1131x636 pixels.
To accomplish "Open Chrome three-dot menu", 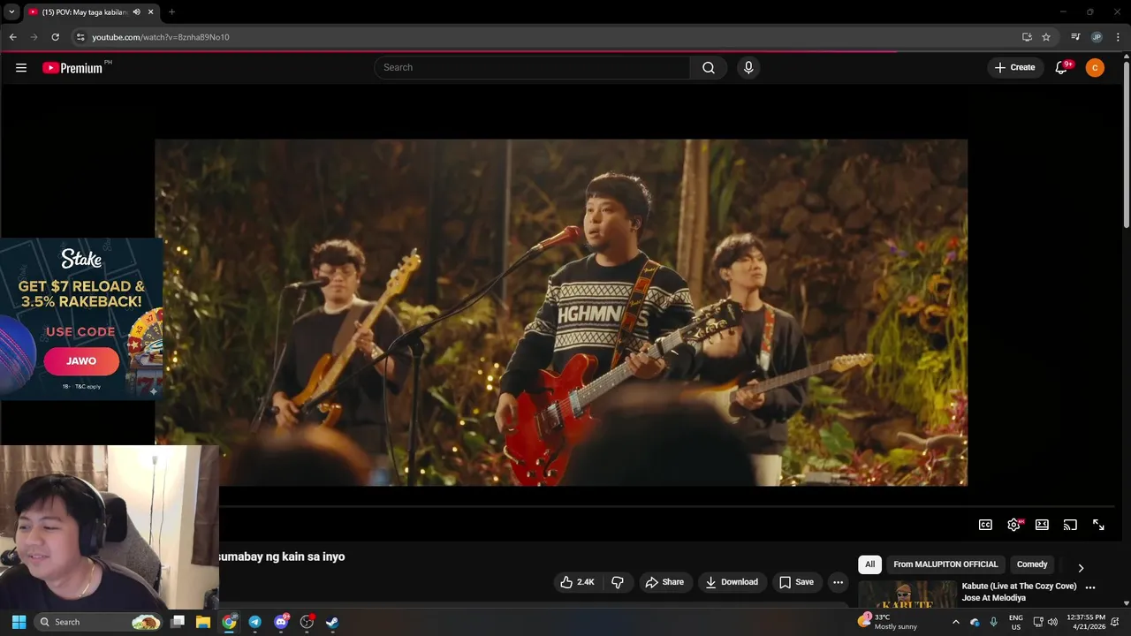I will click(x=1118, y=37).
